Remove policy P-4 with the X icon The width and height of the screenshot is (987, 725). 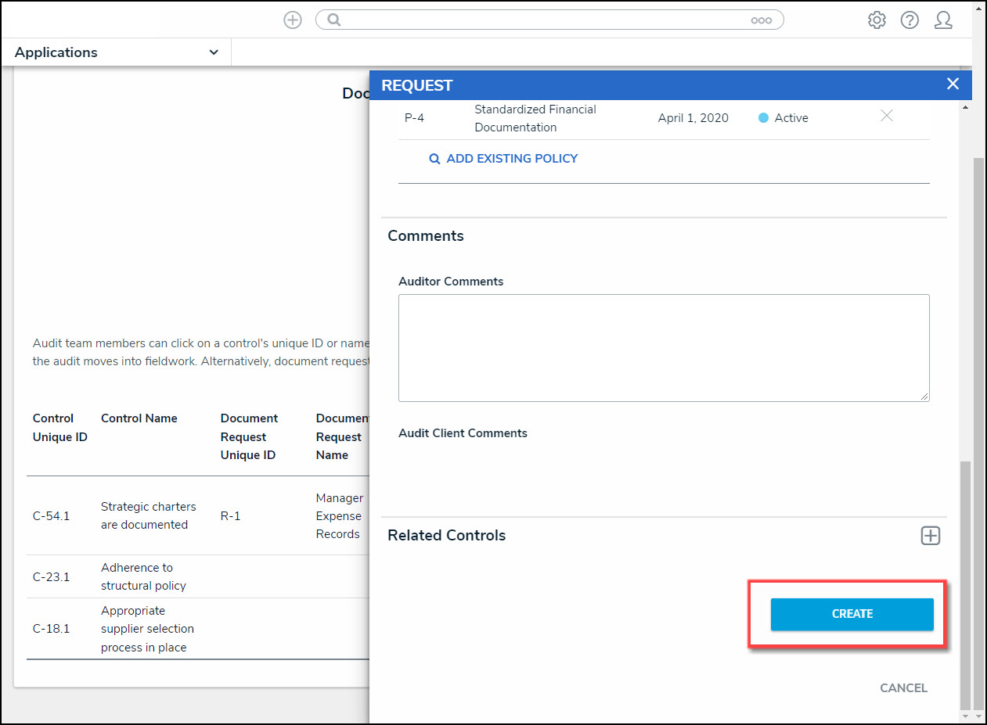tap(886, 117)
